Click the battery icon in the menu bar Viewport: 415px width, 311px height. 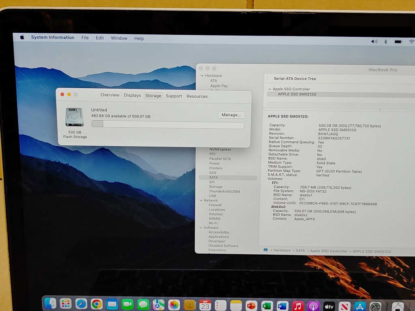(x=398, y=42)
